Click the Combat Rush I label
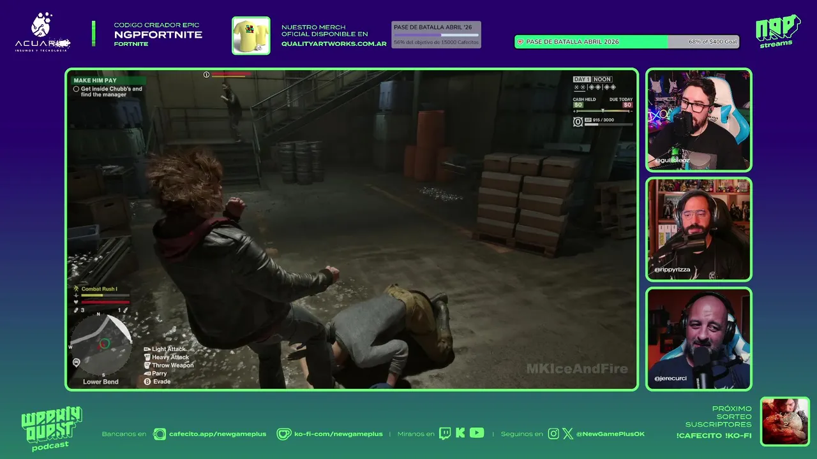 point(100,289)
